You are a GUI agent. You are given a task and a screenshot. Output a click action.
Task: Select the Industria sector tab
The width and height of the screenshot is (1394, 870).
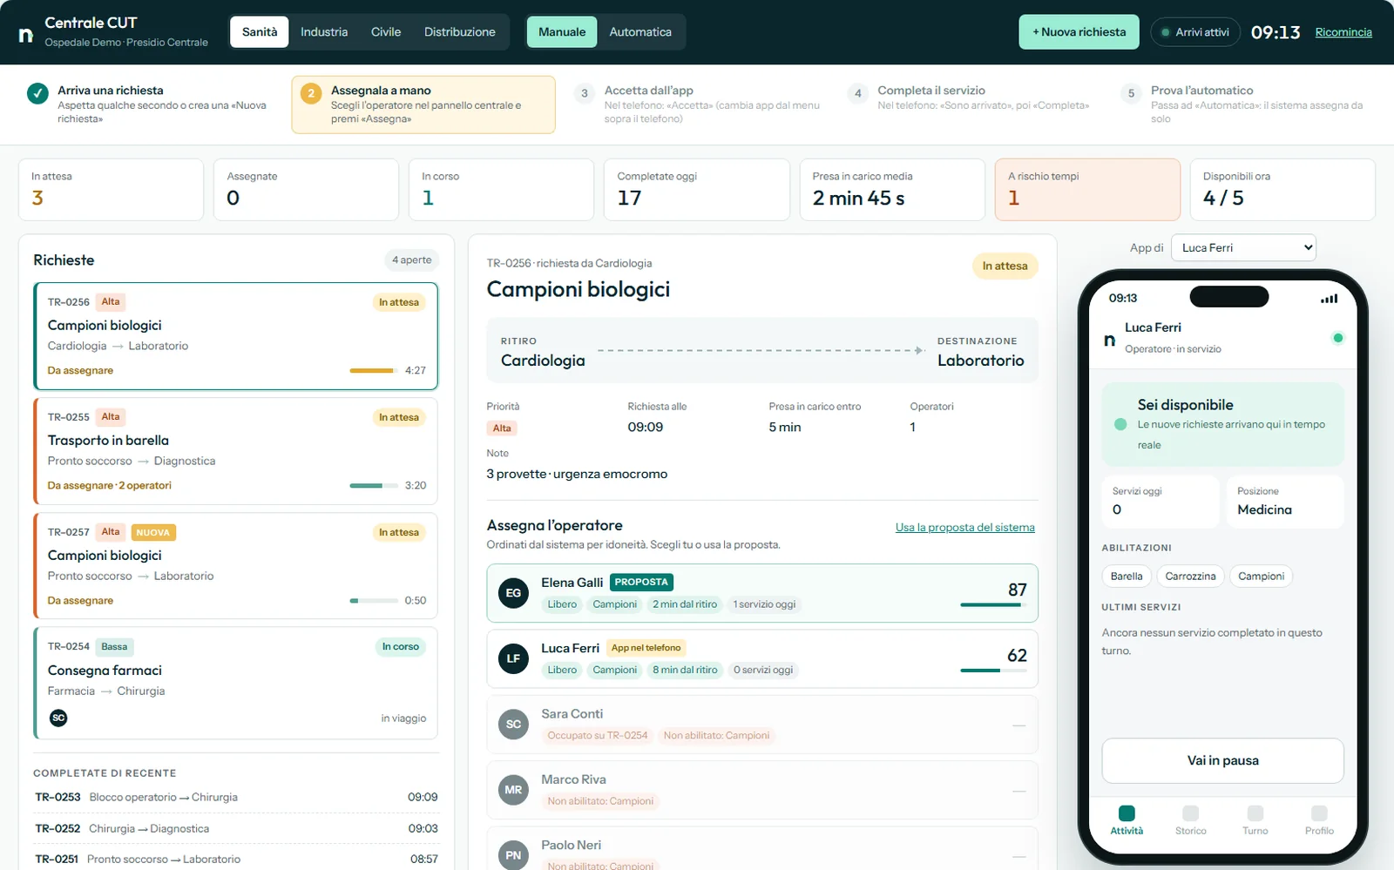click(324, 32)
